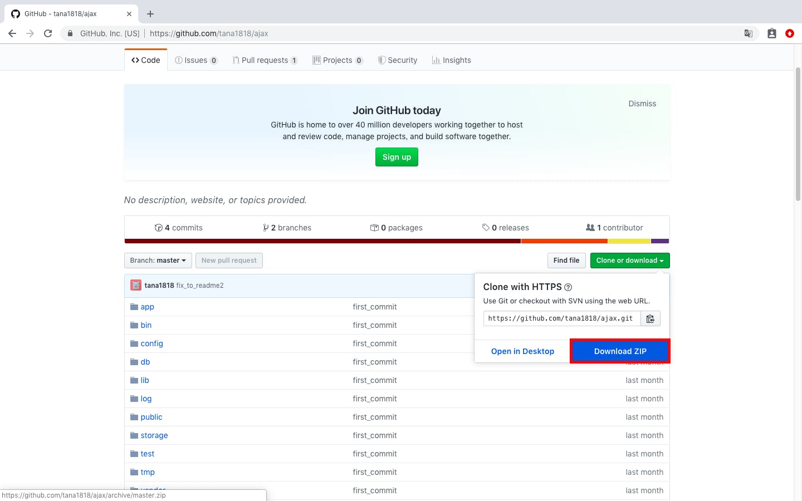The height and width of the screenshot is (501, 802).
Task: Click the green Sign up button
Action: (397, 157)
